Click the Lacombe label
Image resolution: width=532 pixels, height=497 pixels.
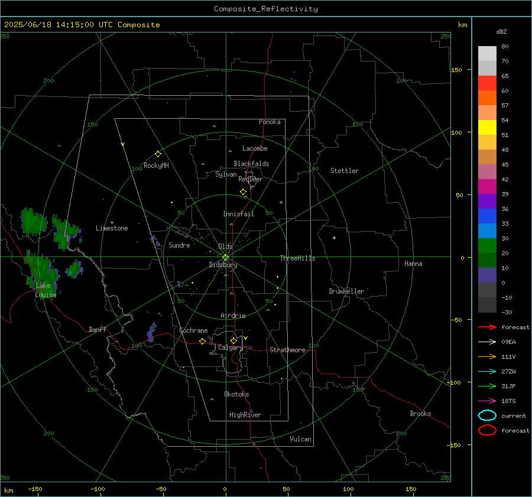point(255,148)
